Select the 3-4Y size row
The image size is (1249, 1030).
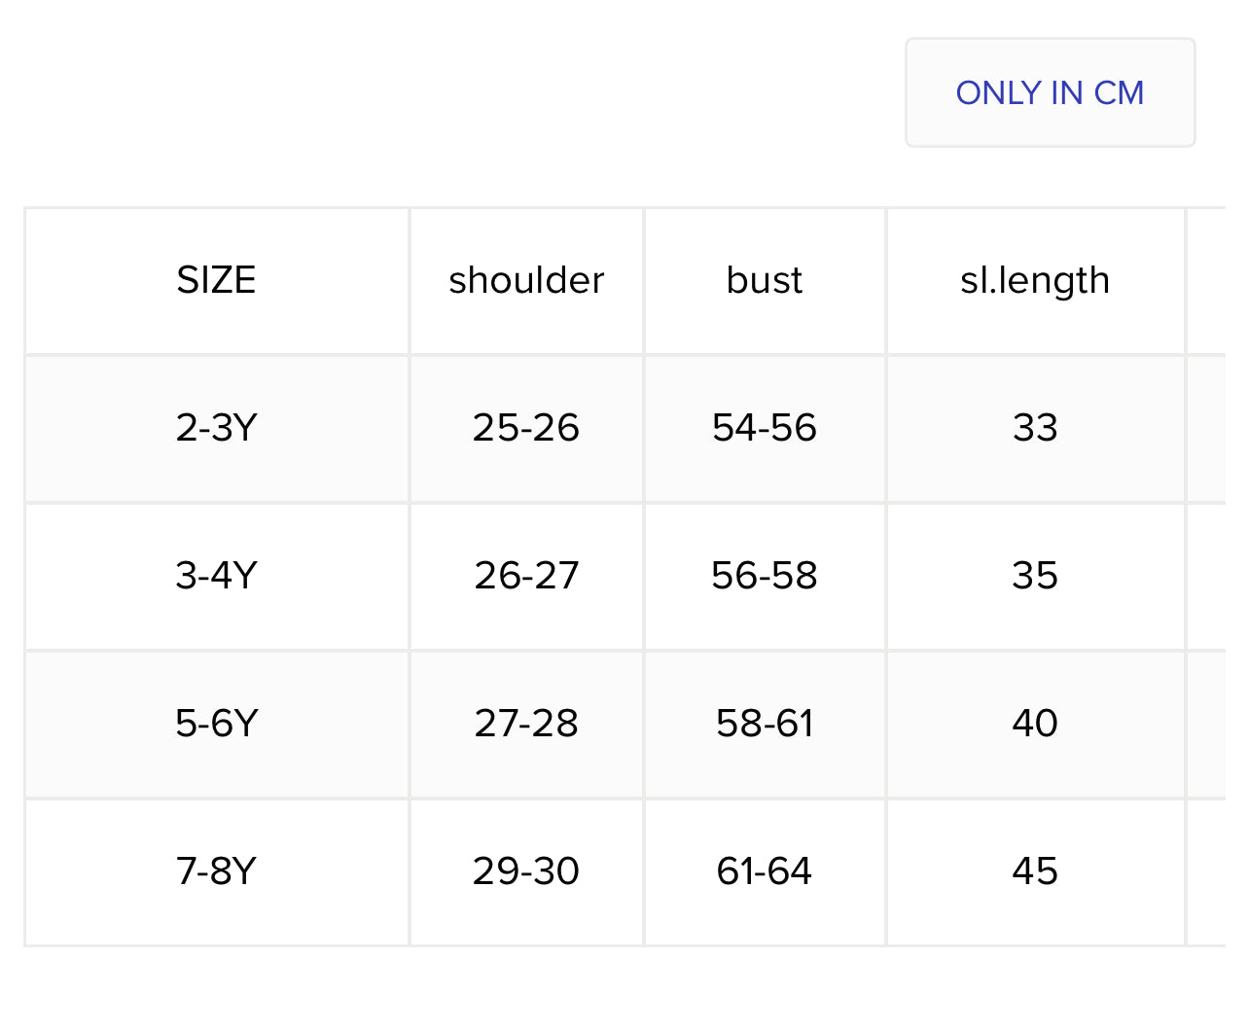point(216,576)
